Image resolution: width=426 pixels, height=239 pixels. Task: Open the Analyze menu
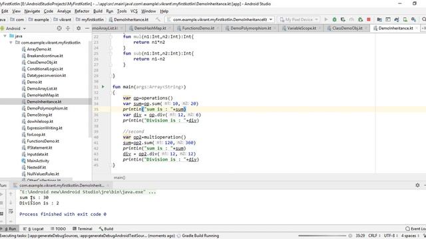(64, 11)
